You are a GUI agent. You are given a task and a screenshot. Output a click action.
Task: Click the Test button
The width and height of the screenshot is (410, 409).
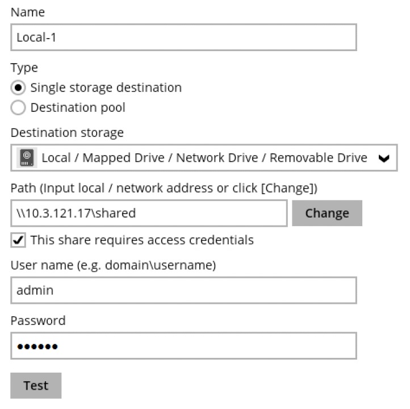36,386
